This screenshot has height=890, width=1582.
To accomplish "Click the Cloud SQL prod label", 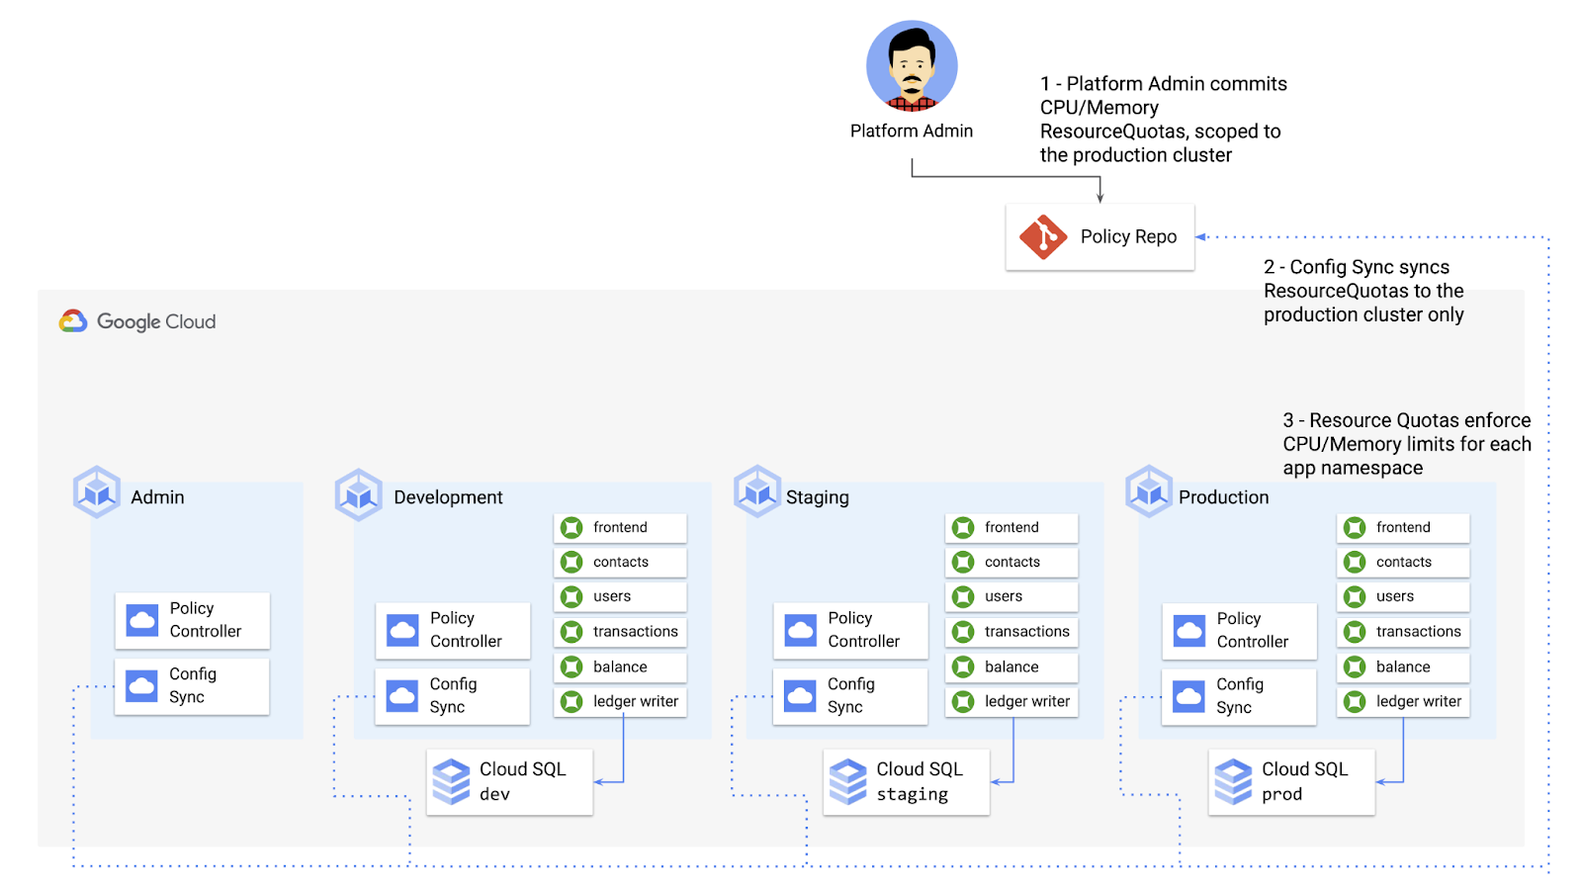I will pyautogui.click(x=1304, y=781).
